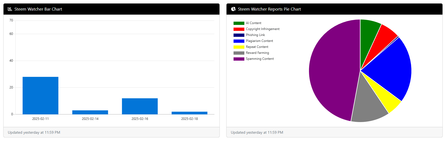Select the blue Plagiarism Content pie slice
The width and height of the screenshot is (446, 141).
[389, 68]
